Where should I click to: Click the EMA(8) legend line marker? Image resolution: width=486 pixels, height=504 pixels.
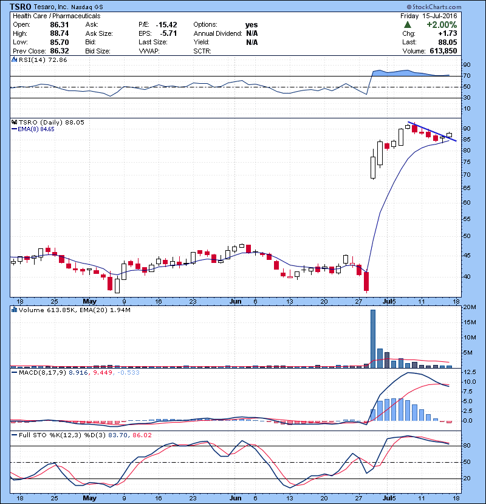tap(15, 129)
